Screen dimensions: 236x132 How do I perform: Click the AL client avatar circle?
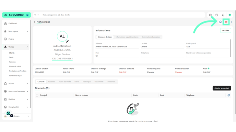pos(62,36)
